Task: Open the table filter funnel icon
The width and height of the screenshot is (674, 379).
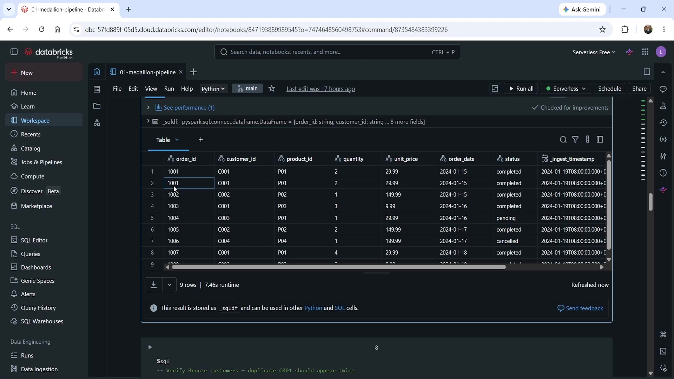Action: [575, 140]
